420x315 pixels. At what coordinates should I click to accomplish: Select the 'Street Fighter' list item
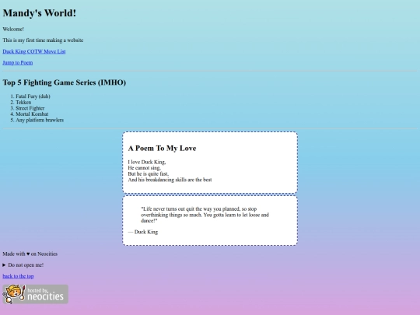[30, 108]
